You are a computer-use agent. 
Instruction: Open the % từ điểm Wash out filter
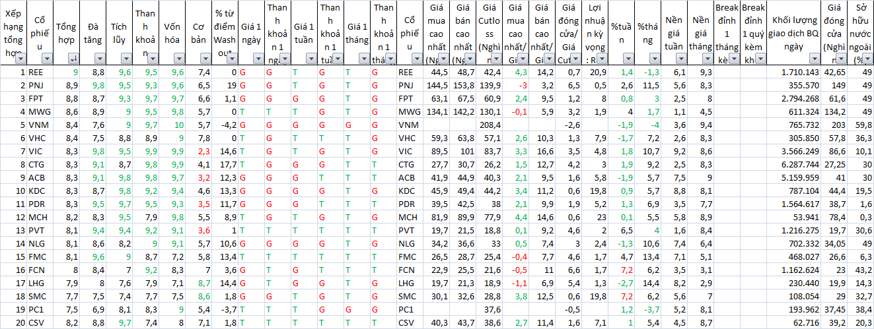tap(232, 59)
